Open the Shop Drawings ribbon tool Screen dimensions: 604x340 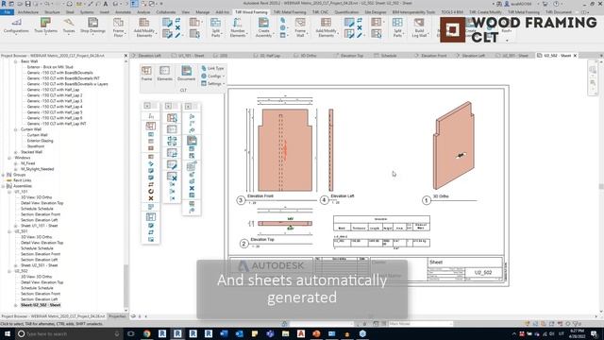pos(92,26)
